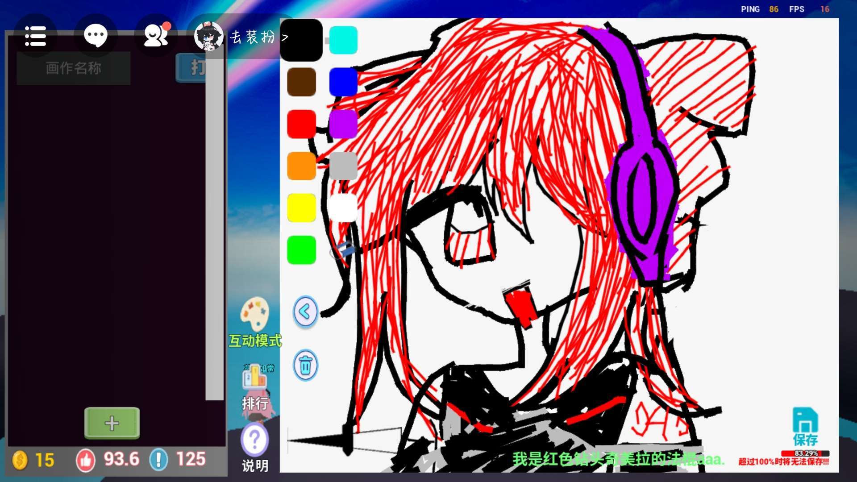Click the thumbs-up likes icon
Viewport: 857px width, 482px height.
pyautogui.click(x=86, y=460)
